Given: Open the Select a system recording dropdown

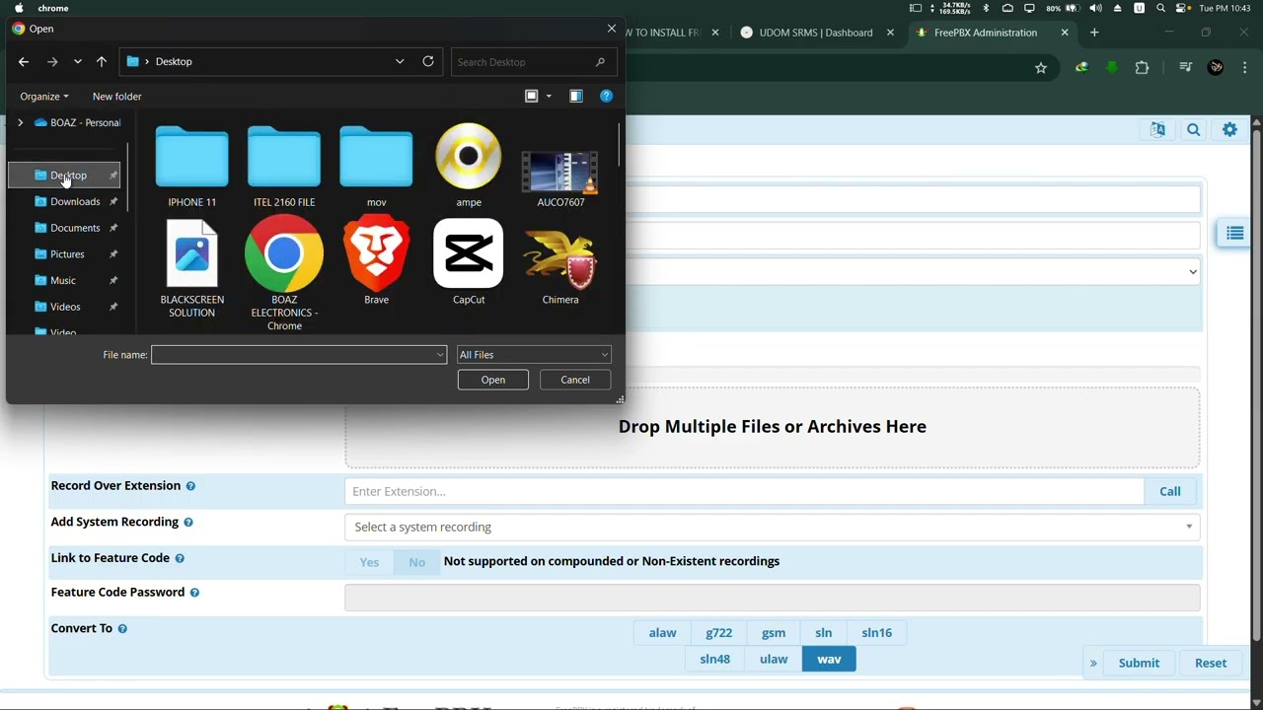Looking at the screenshot, I should pyautogui.click(x=772, y=527).
